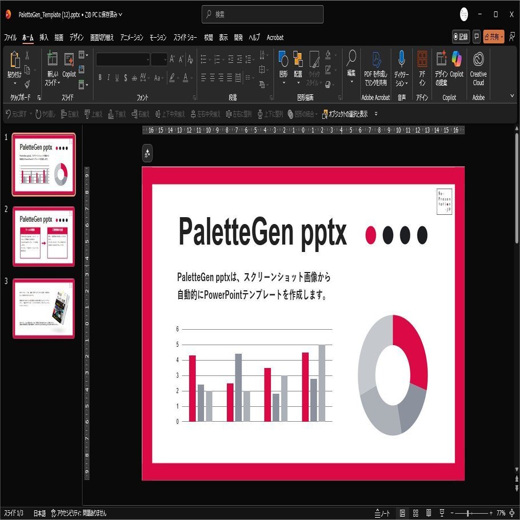Open Copilot slide creation in Slide group
520x520 pixels.
click(x=69, y=59)
